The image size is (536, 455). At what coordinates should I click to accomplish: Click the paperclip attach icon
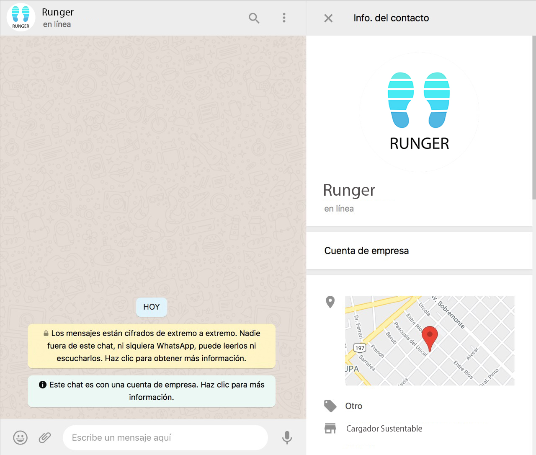45,437
